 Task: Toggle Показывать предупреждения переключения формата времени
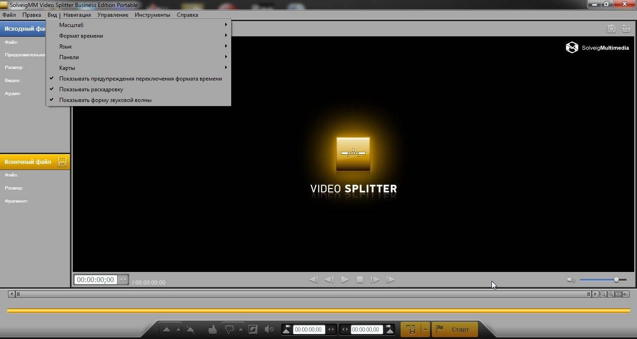pyautogui.click(x=138, y=79)
